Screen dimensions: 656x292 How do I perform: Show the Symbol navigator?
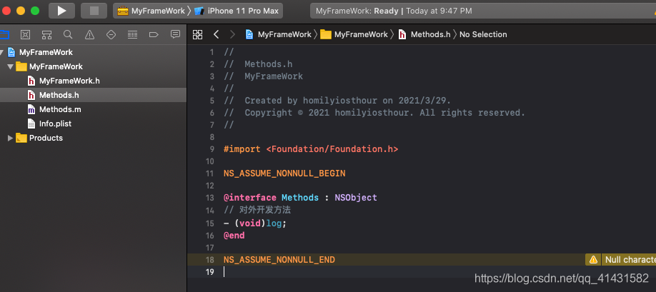(x=46, y=34)
